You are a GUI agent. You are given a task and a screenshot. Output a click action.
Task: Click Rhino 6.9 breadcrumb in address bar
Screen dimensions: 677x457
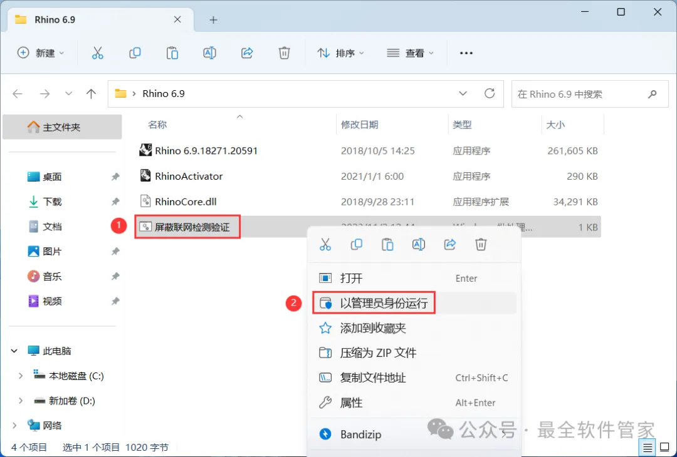(x=164, y=93)
